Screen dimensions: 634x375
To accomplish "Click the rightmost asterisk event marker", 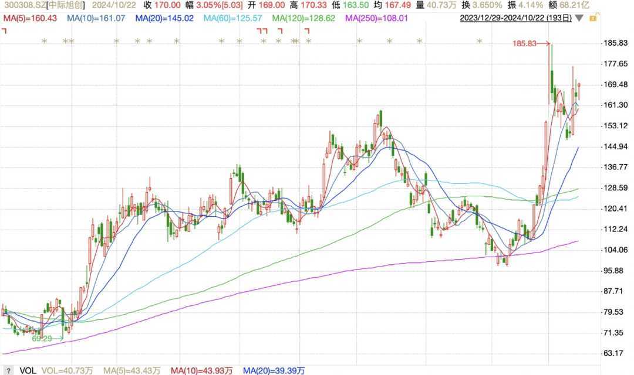I will [x=480, y=42].
